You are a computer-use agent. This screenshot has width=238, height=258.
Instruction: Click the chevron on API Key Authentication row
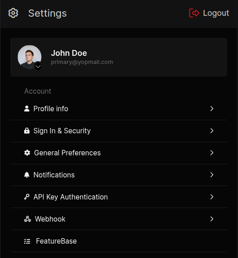coord(212,197)
